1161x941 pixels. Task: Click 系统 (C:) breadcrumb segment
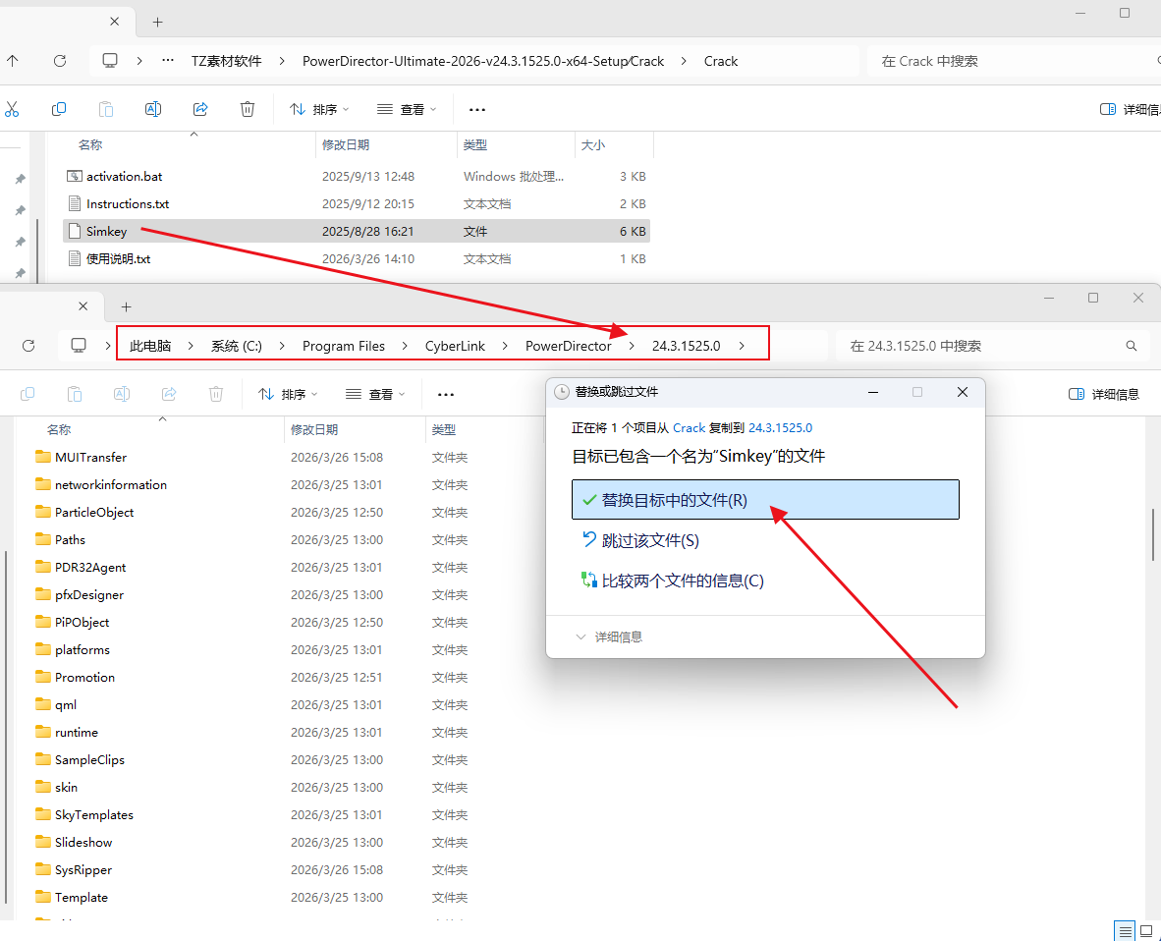click(x=236, y=346)
